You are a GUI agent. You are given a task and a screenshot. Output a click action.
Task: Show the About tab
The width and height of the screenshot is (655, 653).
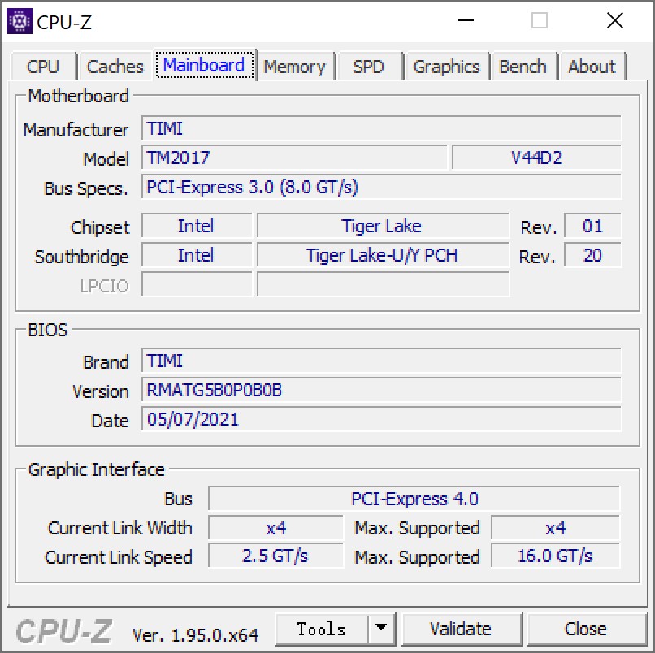pos(592,67)
